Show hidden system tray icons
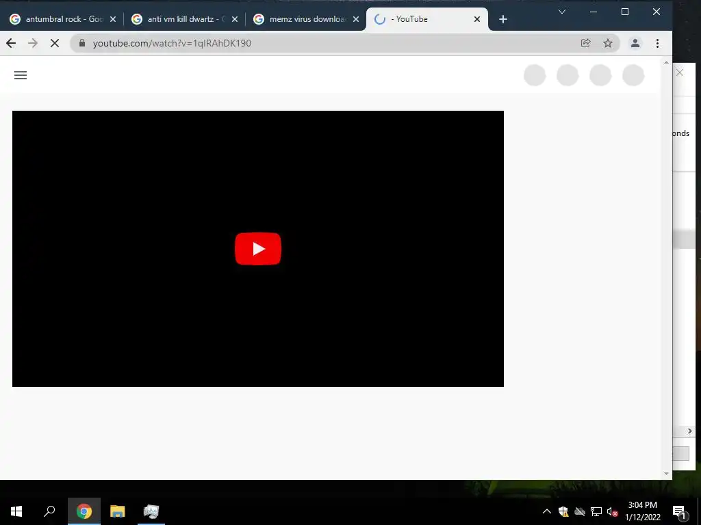 pos(547,511)
